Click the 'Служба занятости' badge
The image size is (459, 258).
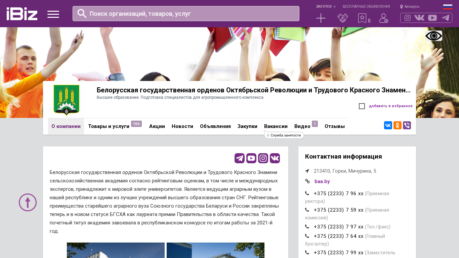click(284, 135)
